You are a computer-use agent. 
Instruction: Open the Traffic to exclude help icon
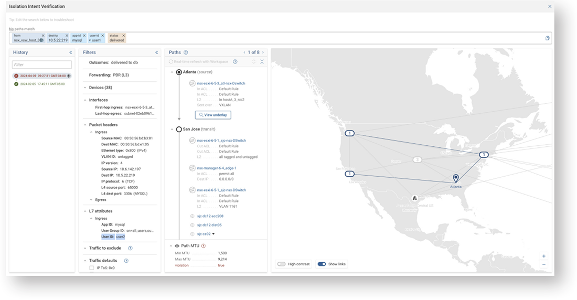click(x=130, y=248)
